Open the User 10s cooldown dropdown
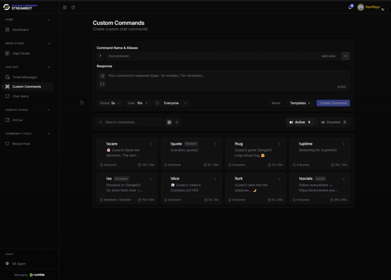The image size is (391, 280). pyautogui.click(x=138, y=103)
